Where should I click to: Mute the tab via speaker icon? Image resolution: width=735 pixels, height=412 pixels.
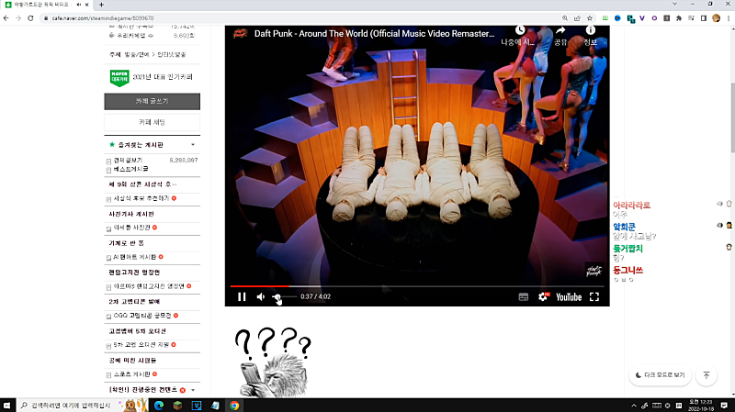(x=78, y=5)
